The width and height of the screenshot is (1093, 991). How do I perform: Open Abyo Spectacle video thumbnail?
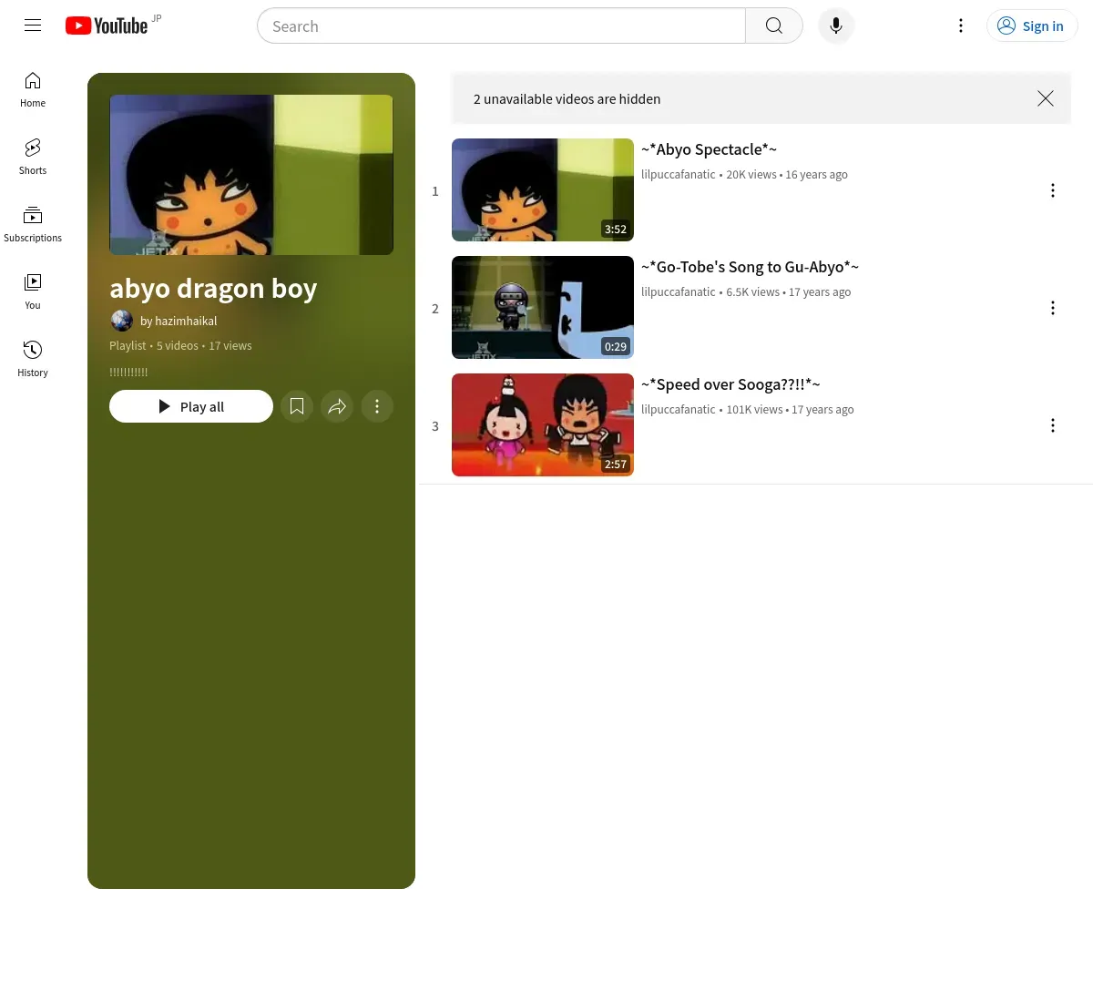[543, 189]
